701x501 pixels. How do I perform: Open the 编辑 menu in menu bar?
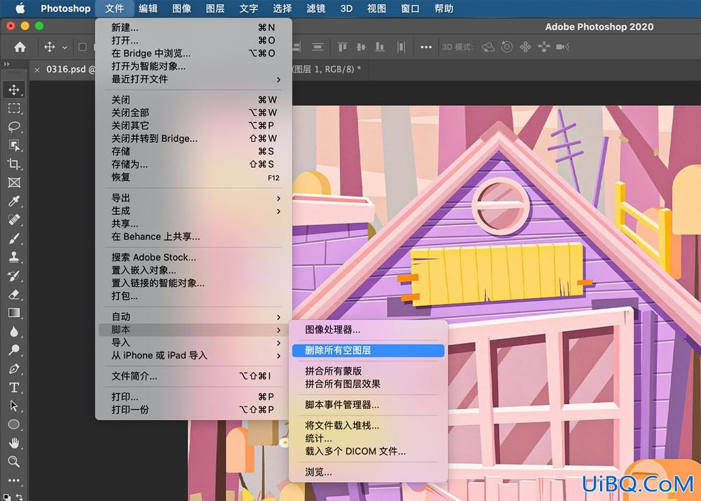point(147,8)
